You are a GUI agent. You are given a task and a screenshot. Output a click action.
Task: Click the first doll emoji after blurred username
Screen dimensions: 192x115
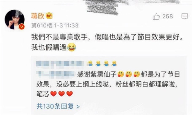pos(90,63)
